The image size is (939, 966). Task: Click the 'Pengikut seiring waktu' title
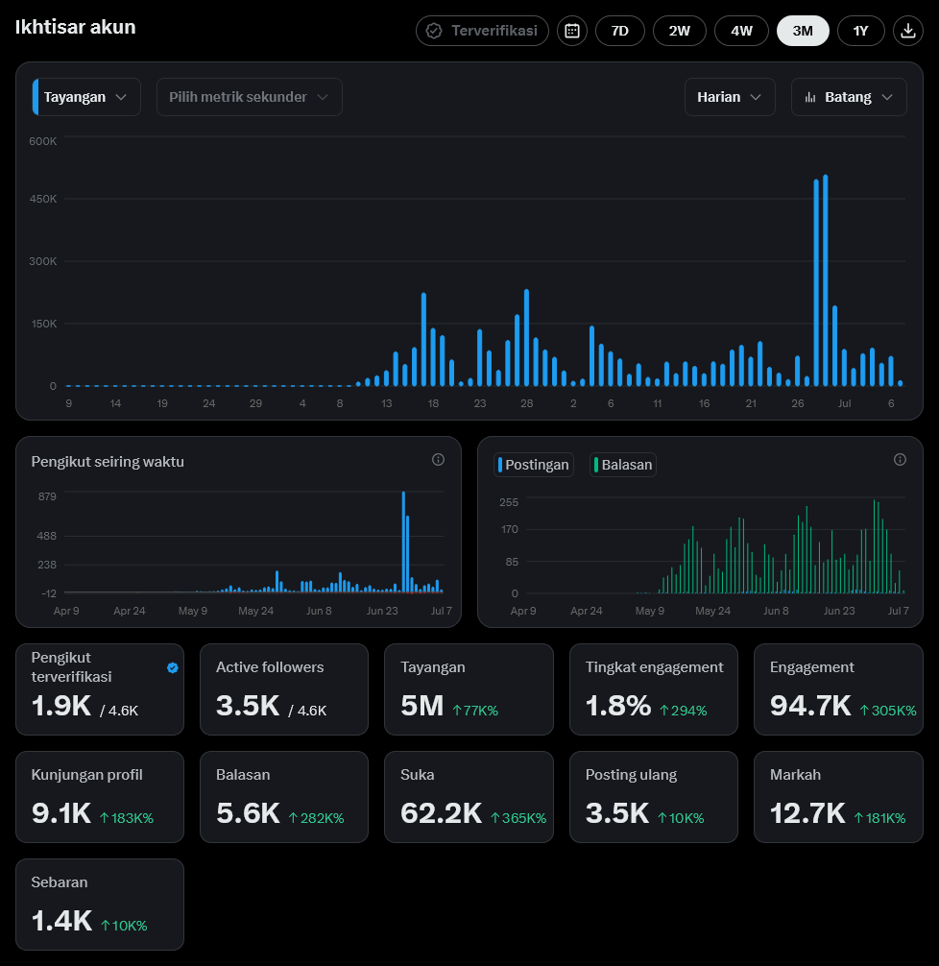tap(108, 462)
